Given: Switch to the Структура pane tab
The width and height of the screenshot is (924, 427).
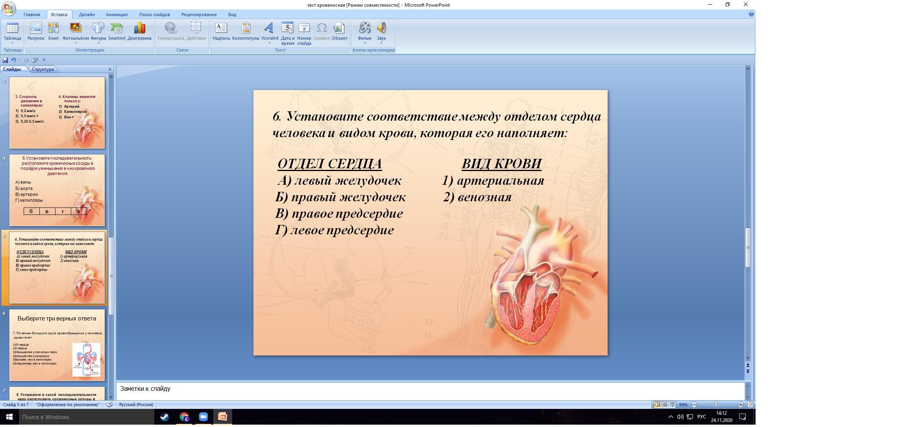Looking at the screenshot, I should (x=43, y=69).
